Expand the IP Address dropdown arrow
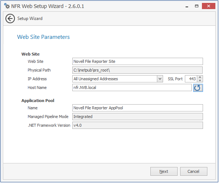219x183 pixels. (160, 79)
